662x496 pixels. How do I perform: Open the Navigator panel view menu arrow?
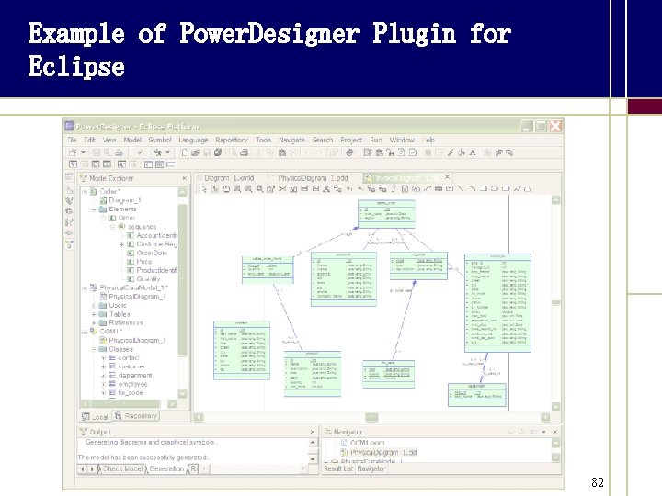(543, 432)
